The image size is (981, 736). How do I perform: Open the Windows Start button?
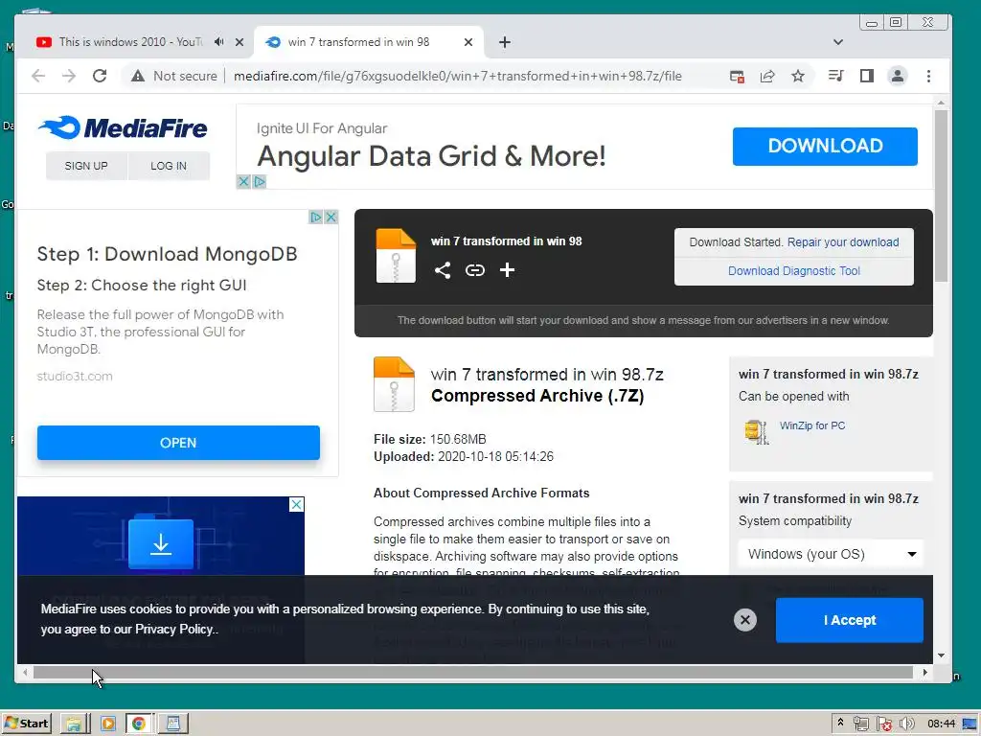coord(26,724)
